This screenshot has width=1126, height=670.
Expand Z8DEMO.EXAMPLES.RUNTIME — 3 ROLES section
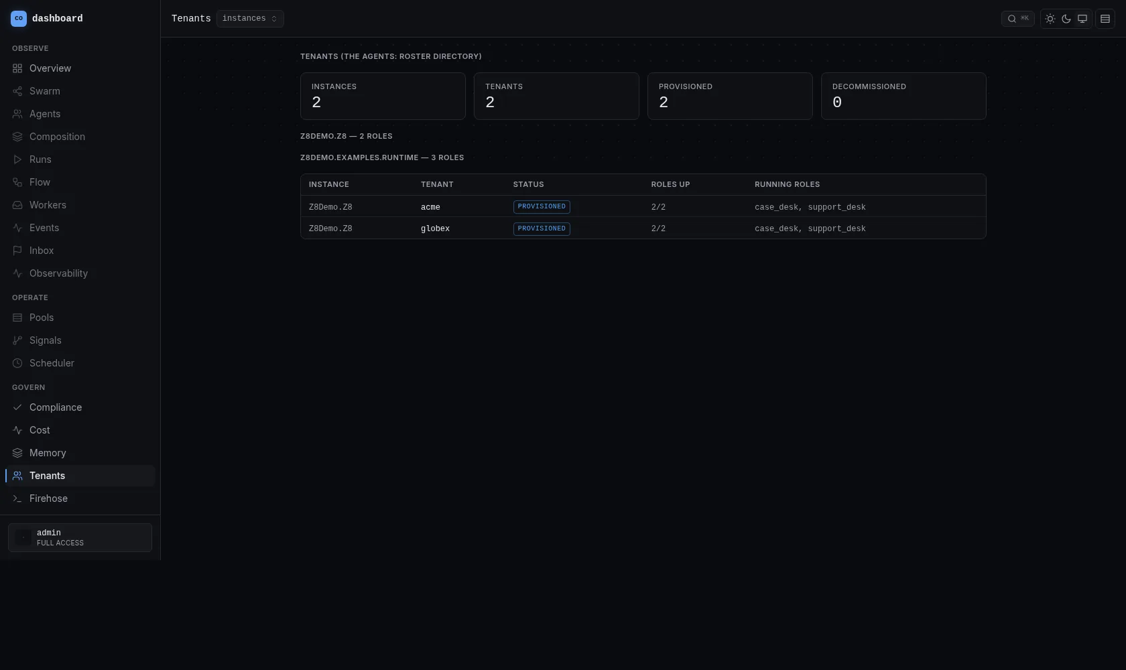[382, 157]
